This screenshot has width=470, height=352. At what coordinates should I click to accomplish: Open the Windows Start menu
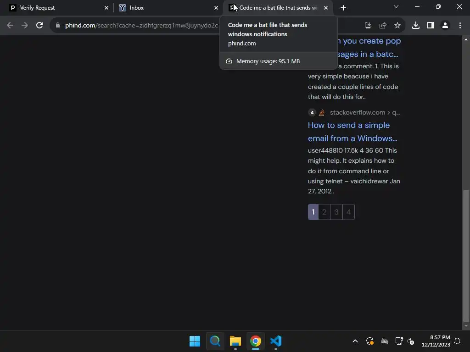[195, 341]
